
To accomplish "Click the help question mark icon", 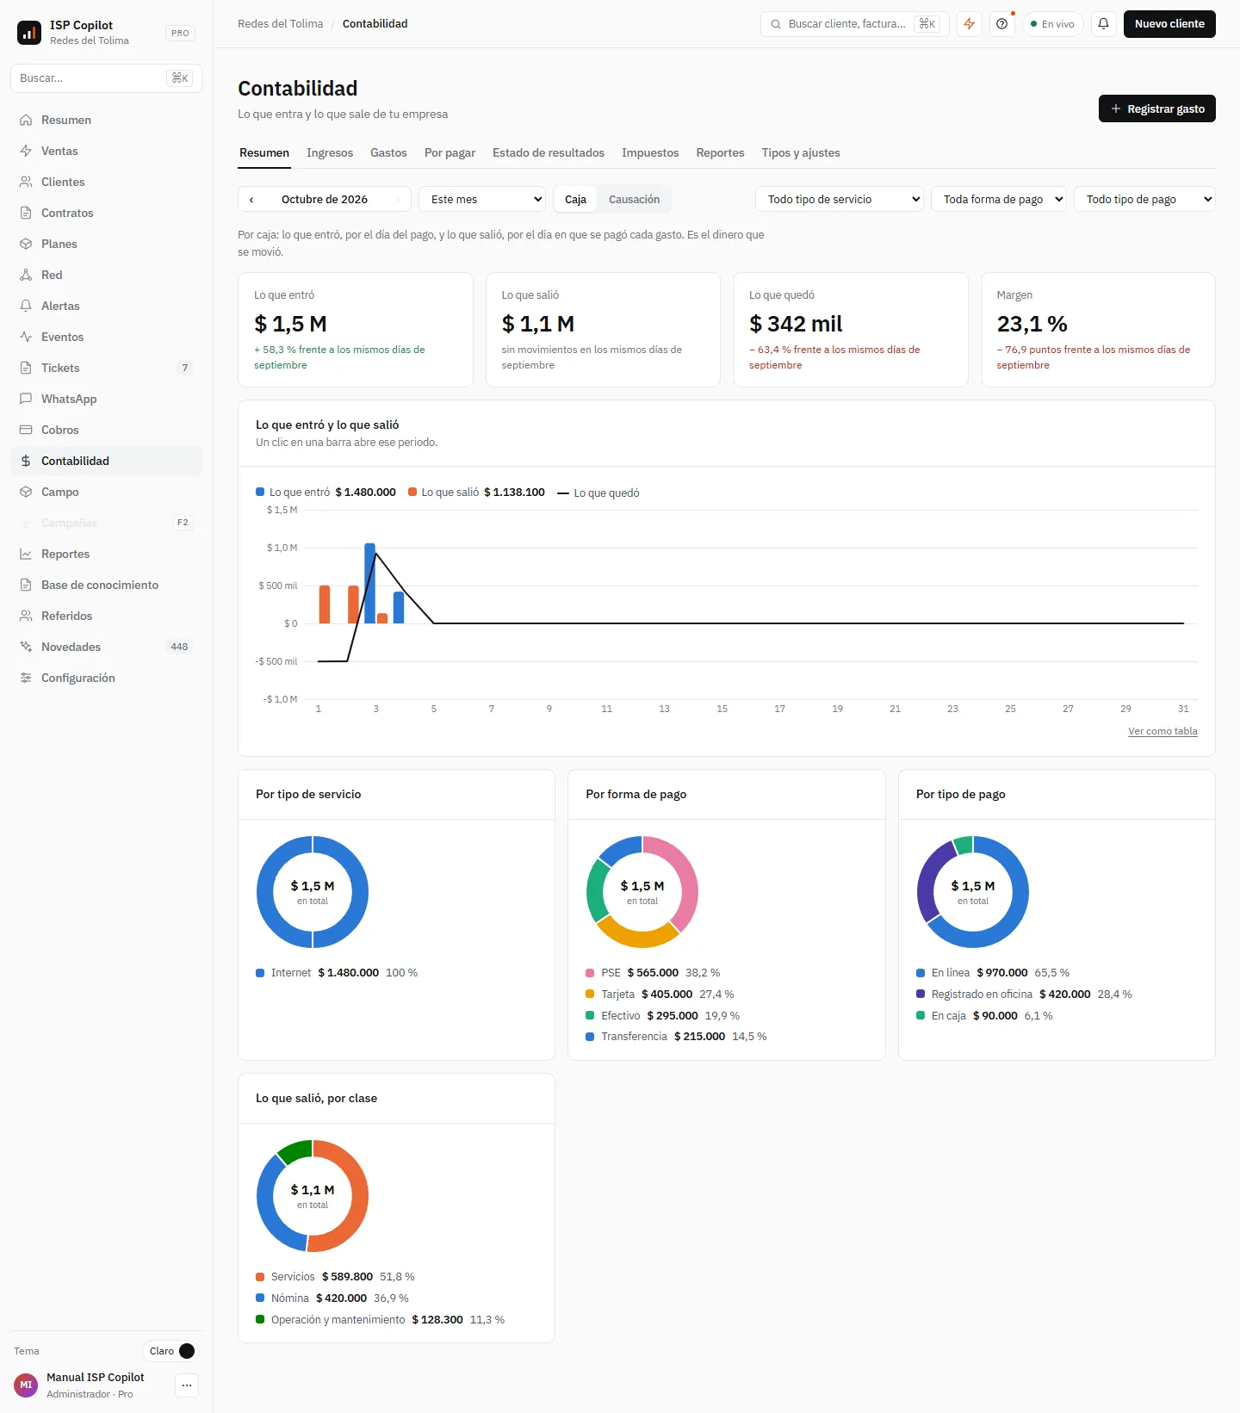I will [x=1002, y=24].
